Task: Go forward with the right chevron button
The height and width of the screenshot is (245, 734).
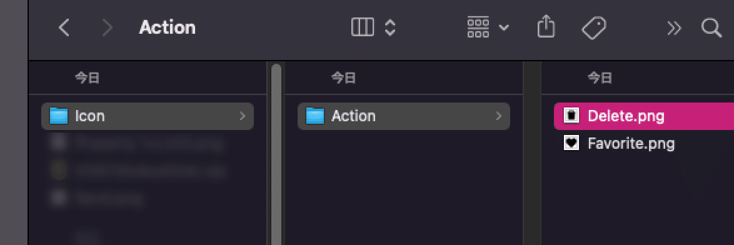Action: click(x=108, y=28)
